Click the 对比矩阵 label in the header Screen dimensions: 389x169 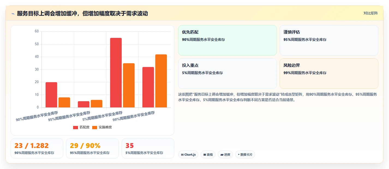pos(371,13)
